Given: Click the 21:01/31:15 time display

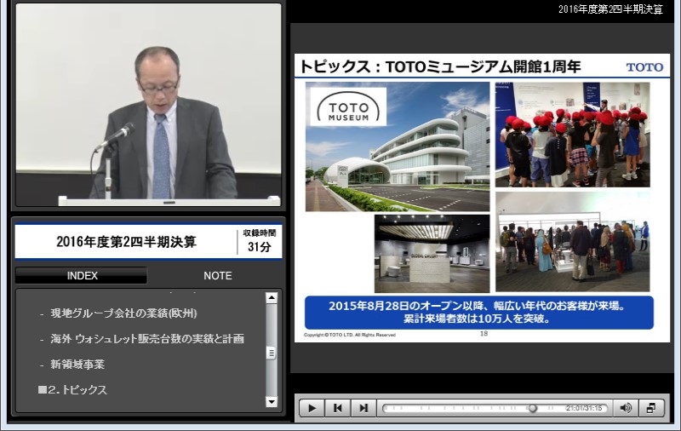Looking at the screenshot, I should click(x=584, y=408).
